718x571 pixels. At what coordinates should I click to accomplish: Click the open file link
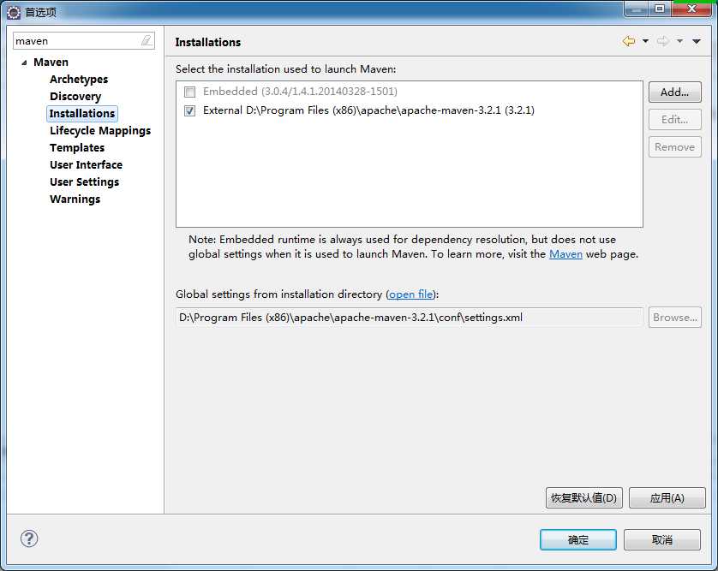pyautogui.click(x=410, y=294)
